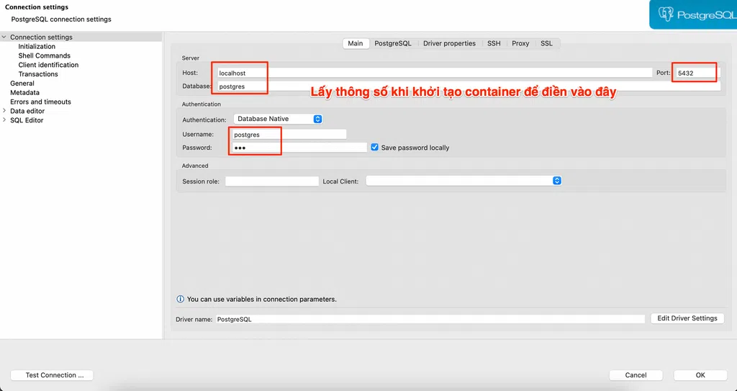Collapse the Connection settings tree node

coord(4,37)
